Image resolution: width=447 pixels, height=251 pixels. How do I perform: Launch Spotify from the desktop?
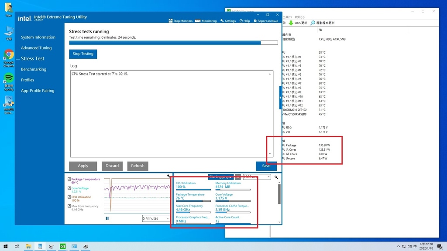coord(9,82)
